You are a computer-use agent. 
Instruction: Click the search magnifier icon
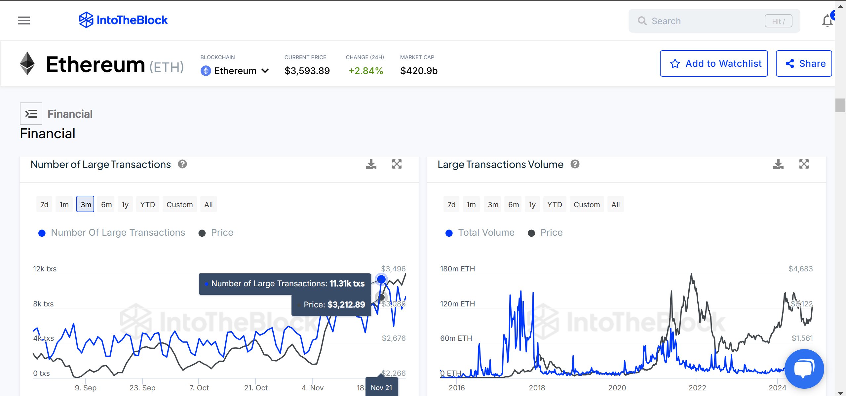(x=642, y=21)
